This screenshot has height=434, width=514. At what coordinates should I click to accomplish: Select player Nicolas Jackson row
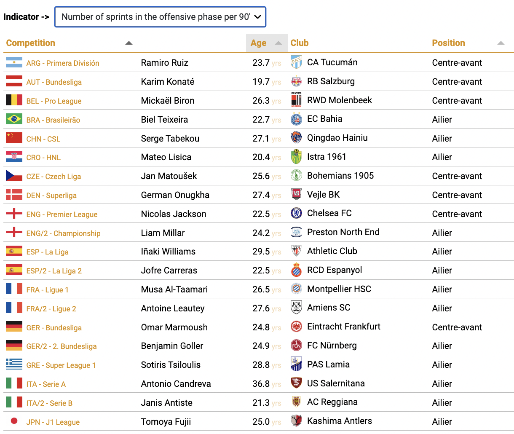coord(259,214)
